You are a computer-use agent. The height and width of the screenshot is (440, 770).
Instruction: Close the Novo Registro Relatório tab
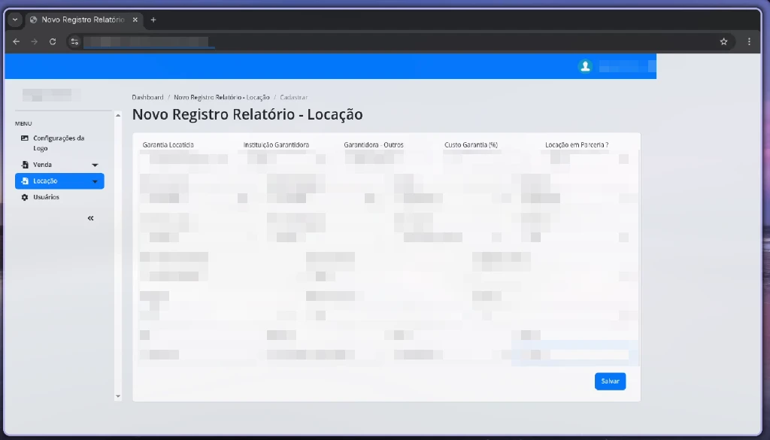pyautogui.click(x=135, y=20)
